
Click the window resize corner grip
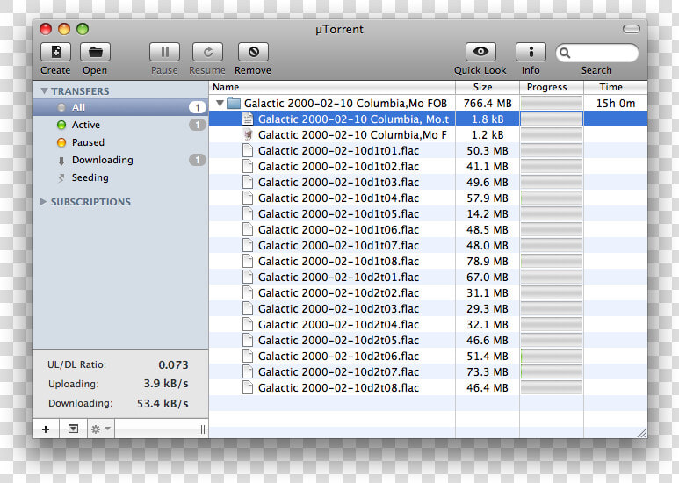coord(642,433)
